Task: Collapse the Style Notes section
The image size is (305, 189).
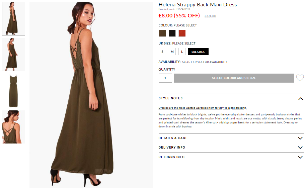Action: coord(231,98)
